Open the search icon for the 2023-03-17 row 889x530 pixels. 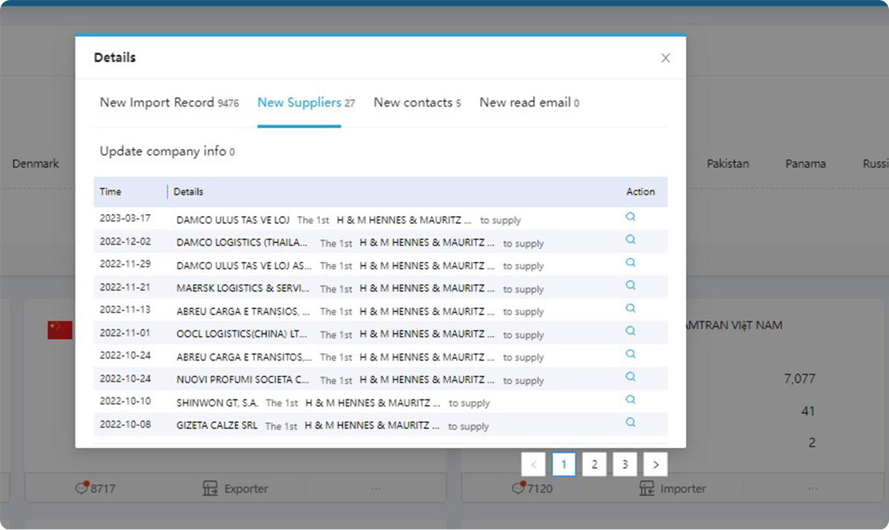coord(630,217)
